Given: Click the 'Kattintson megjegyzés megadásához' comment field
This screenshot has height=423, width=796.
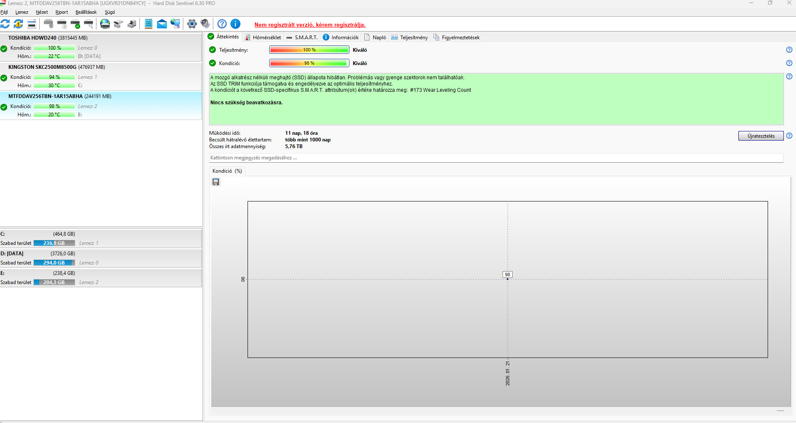Looking at the screenshot, I should click(496, 158).
